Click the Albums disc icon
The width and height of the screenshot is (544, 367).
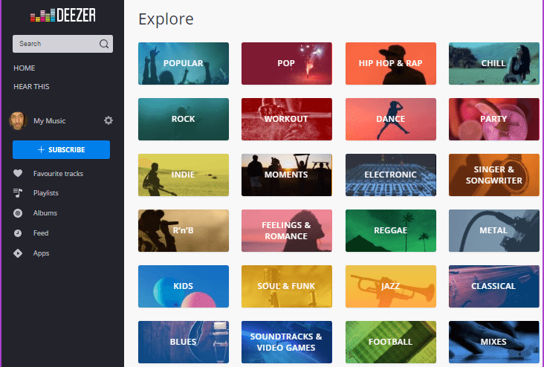[x=18, y=213]
